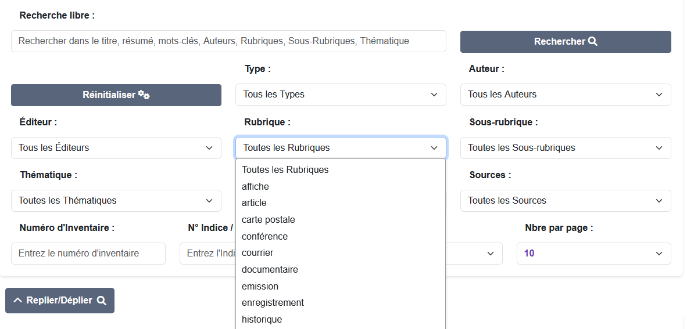The image size is (687, 329).
Task: Open the Toutes les Thématiques dropdown
Action: click(116, 201)
